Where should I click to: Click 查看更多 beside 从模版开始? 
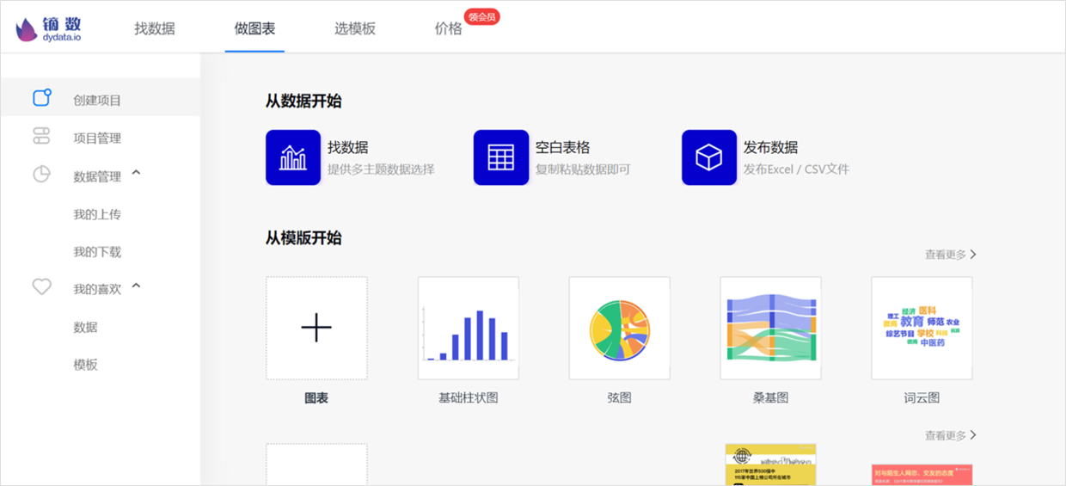pyautogui.click(x=951, y=255)
